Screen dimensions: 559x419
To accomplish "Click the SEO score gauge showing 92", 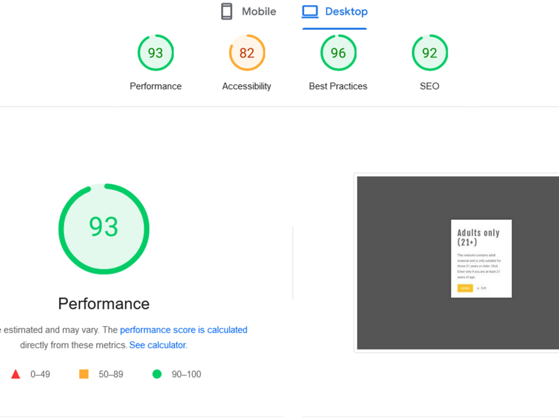I will point(429,53).
